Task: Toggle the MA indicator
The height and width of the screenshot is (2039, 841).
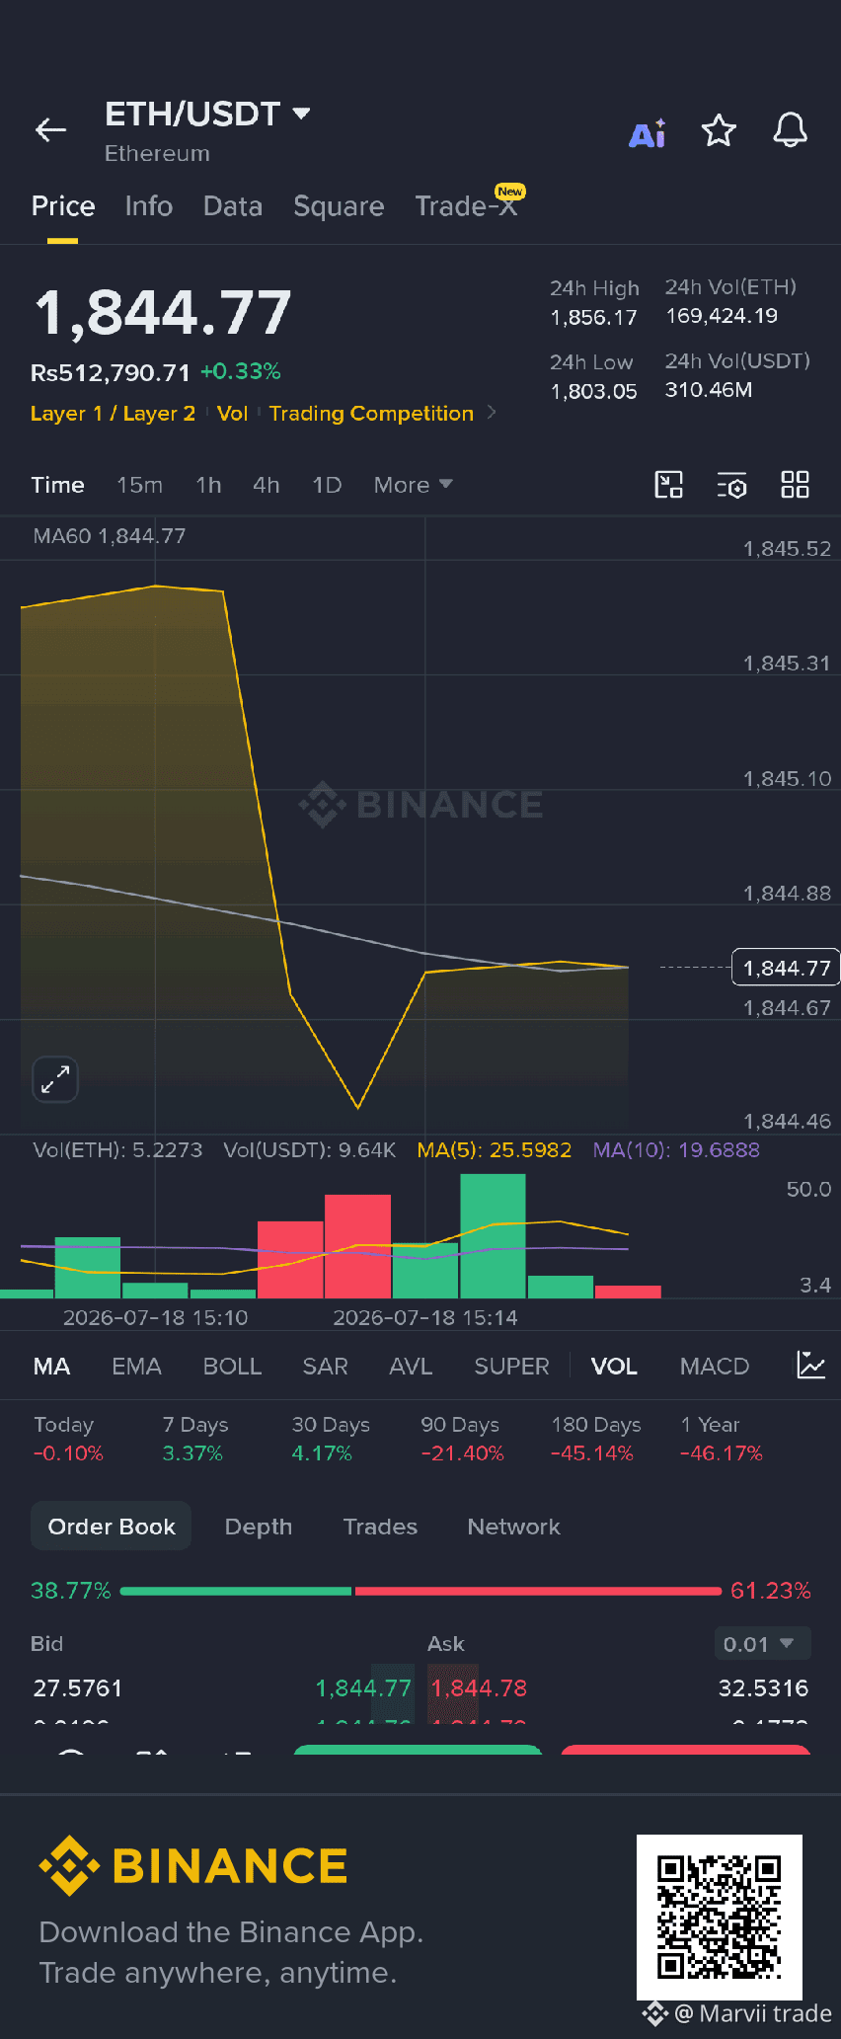Action: coord(51,1366)
